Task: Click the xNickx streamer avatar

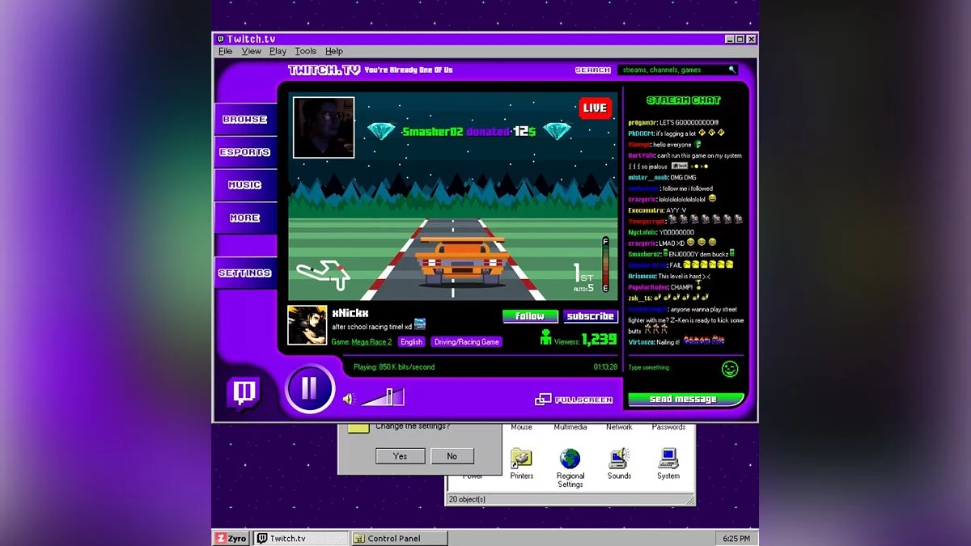Action: tap(307, 326)
